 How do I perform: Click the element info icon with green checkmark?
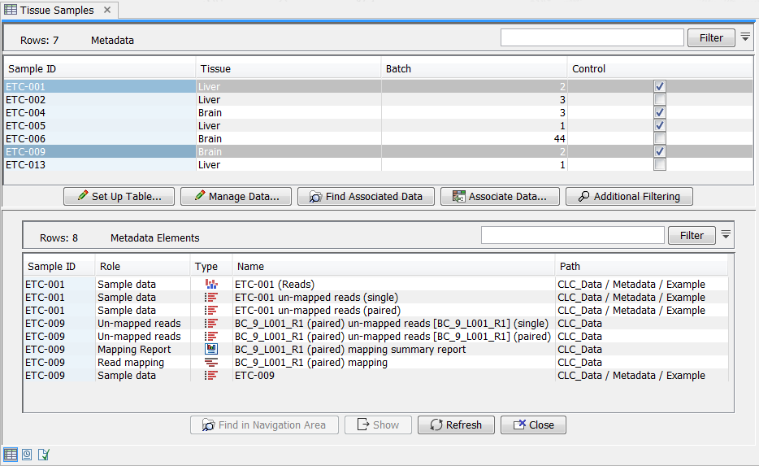(x=43, y=454)
